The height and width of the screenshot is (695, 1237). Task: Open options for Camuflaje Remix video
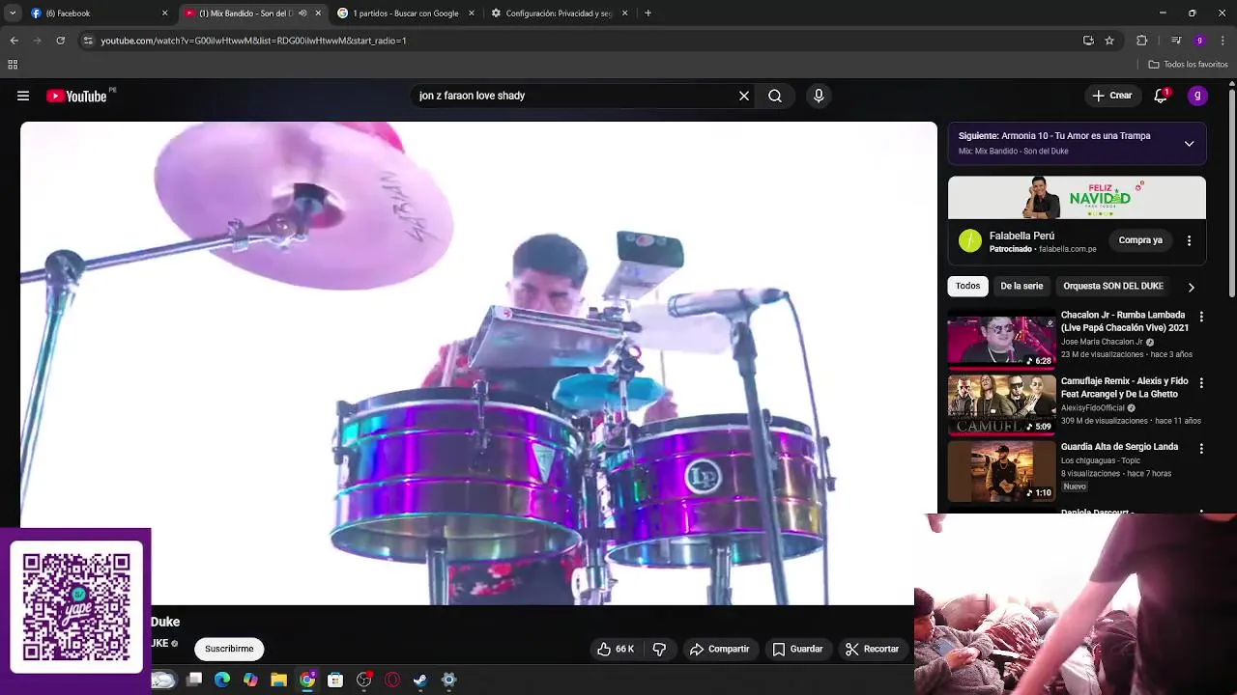1201,383
